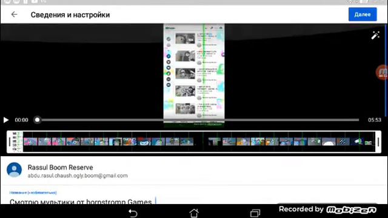Go back using the header arrow
388x218 pixels.
click(14, 15)
